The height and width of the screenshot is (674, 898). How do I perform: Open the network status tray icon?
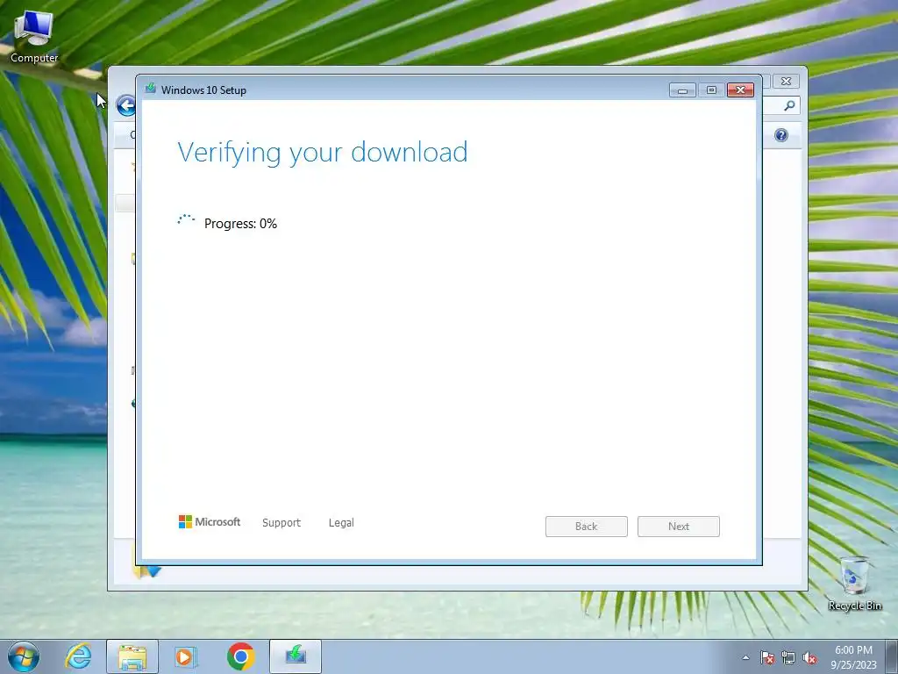click(788, 657)
